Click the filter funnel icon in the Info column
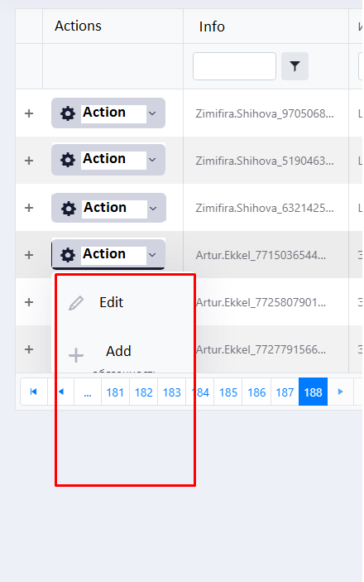364x582 pixels. pos(295,66)
